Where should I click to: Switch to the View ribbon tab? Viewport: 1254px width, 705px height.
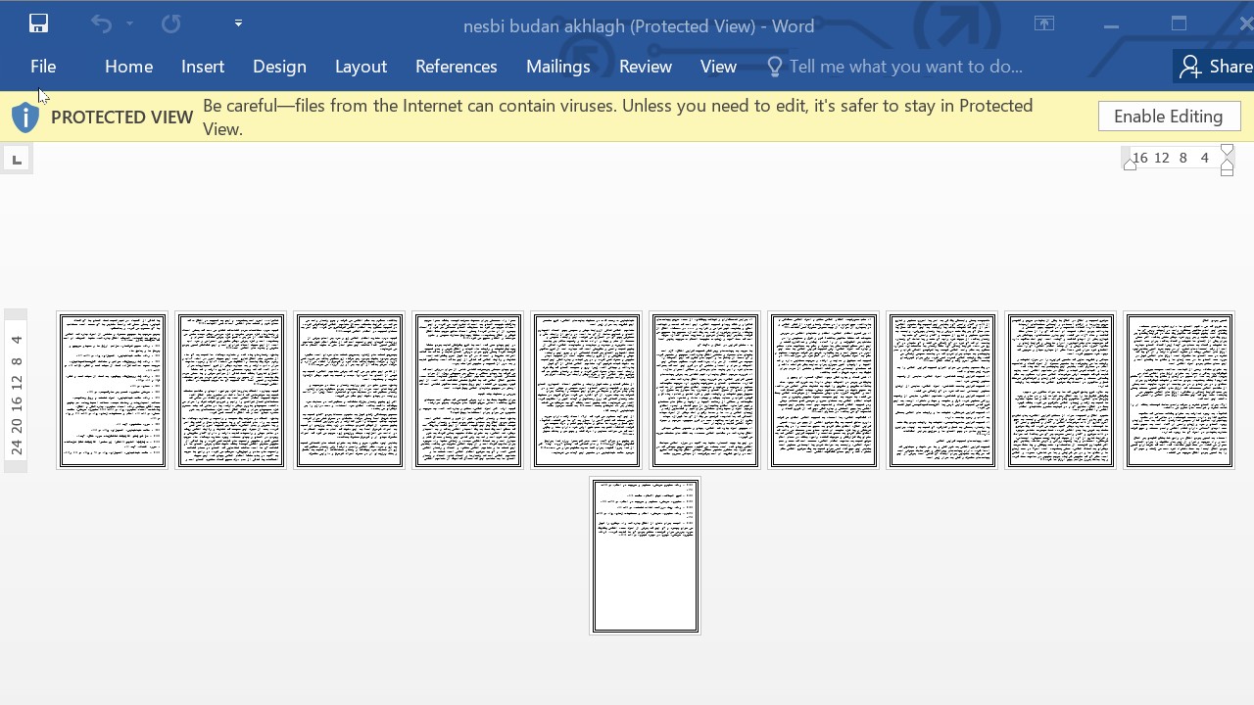click(x=718, y=67)
